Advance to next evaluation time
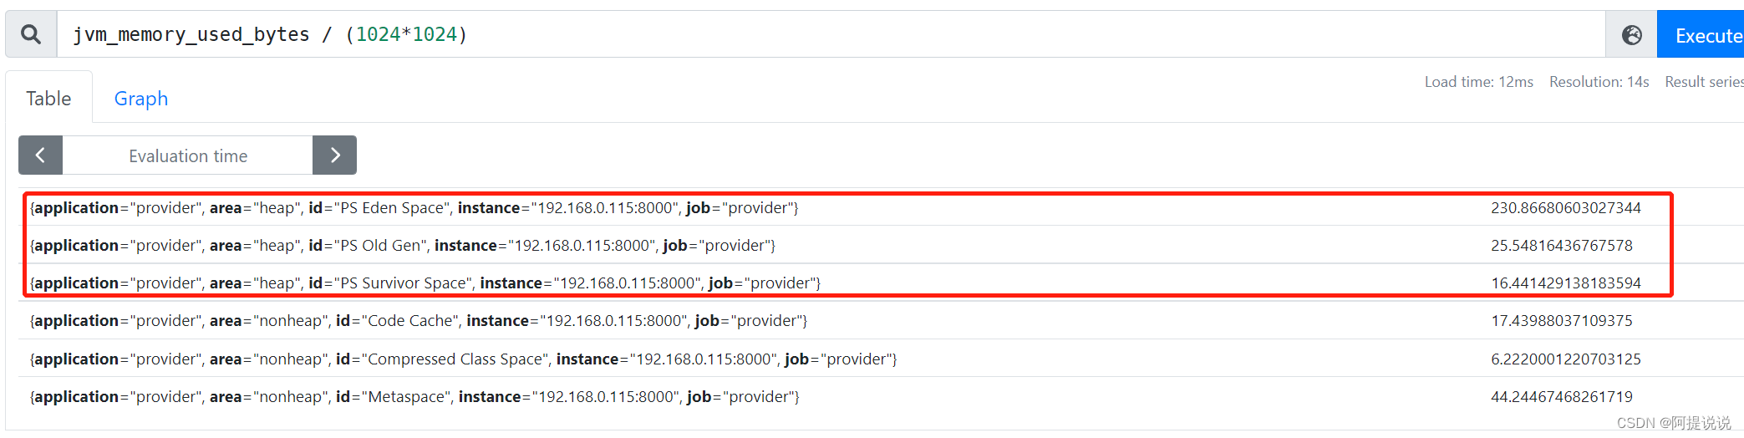The height and width of the screenshot is (438, 1744). (335, 155)
